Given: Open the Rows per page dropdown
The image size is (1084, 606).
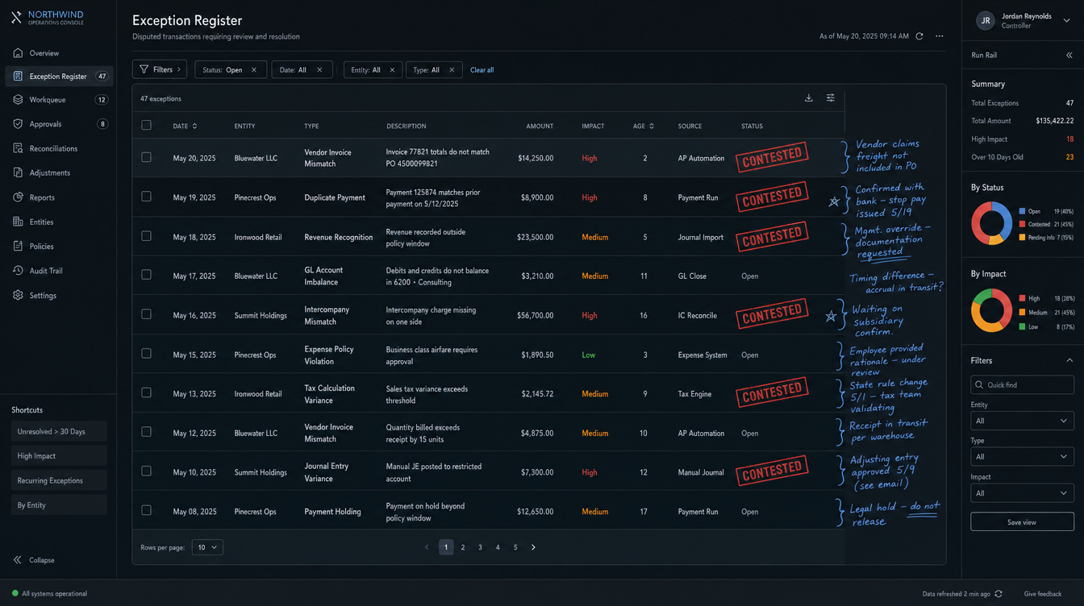Looking at the screenshot, I should tap(207, 547).
